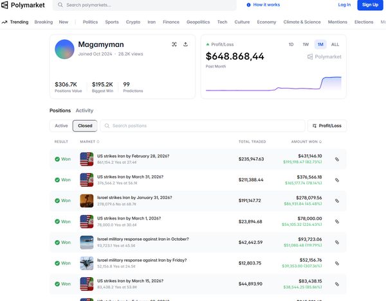Image resolution: width=386 pixels, height=301 pixels.
Task: Open the New category
Action: [x=64, y=22]
